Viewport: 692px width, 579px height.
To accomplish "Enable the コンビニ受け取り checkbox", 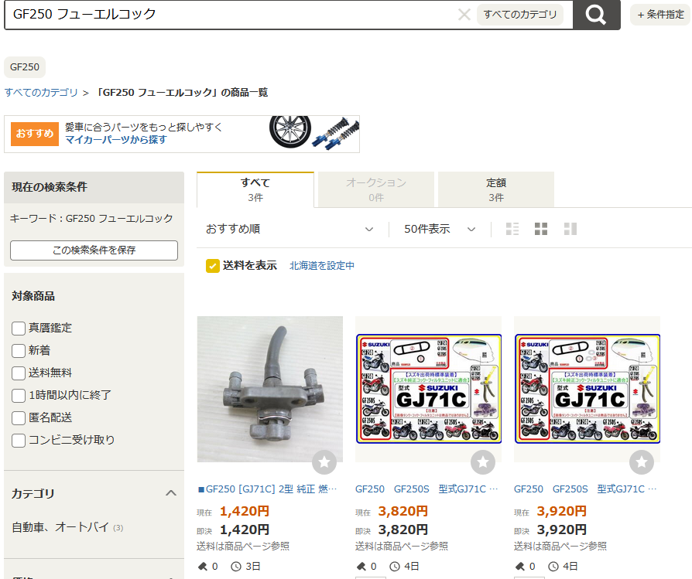I will [19, 441].
